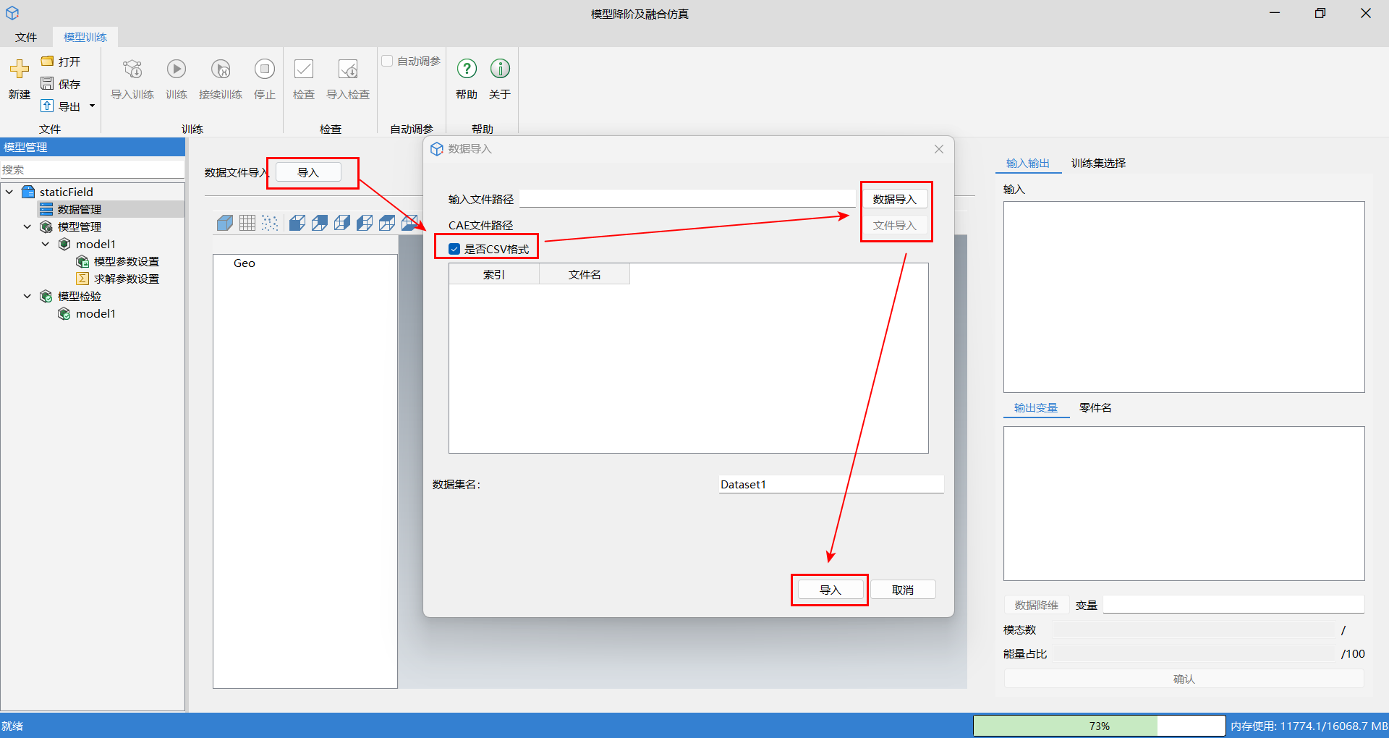Click the 新建 new project icon
The image size is (1389, 738).
pos(20,69)
